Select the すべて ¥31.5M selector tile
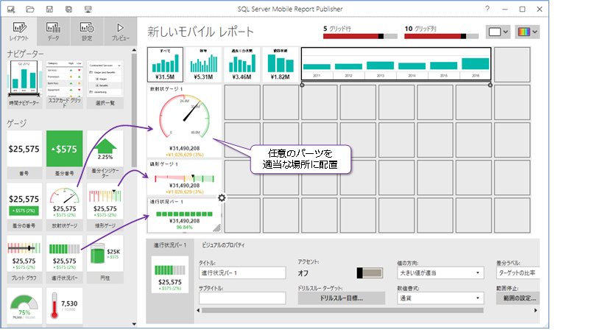This screenshot has width=589, height=330. click(x=165, y=64)
